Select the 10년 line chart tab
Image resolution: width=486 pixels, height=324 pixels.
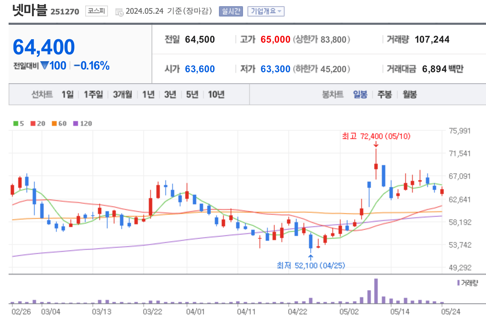click(x=216, y=94)
